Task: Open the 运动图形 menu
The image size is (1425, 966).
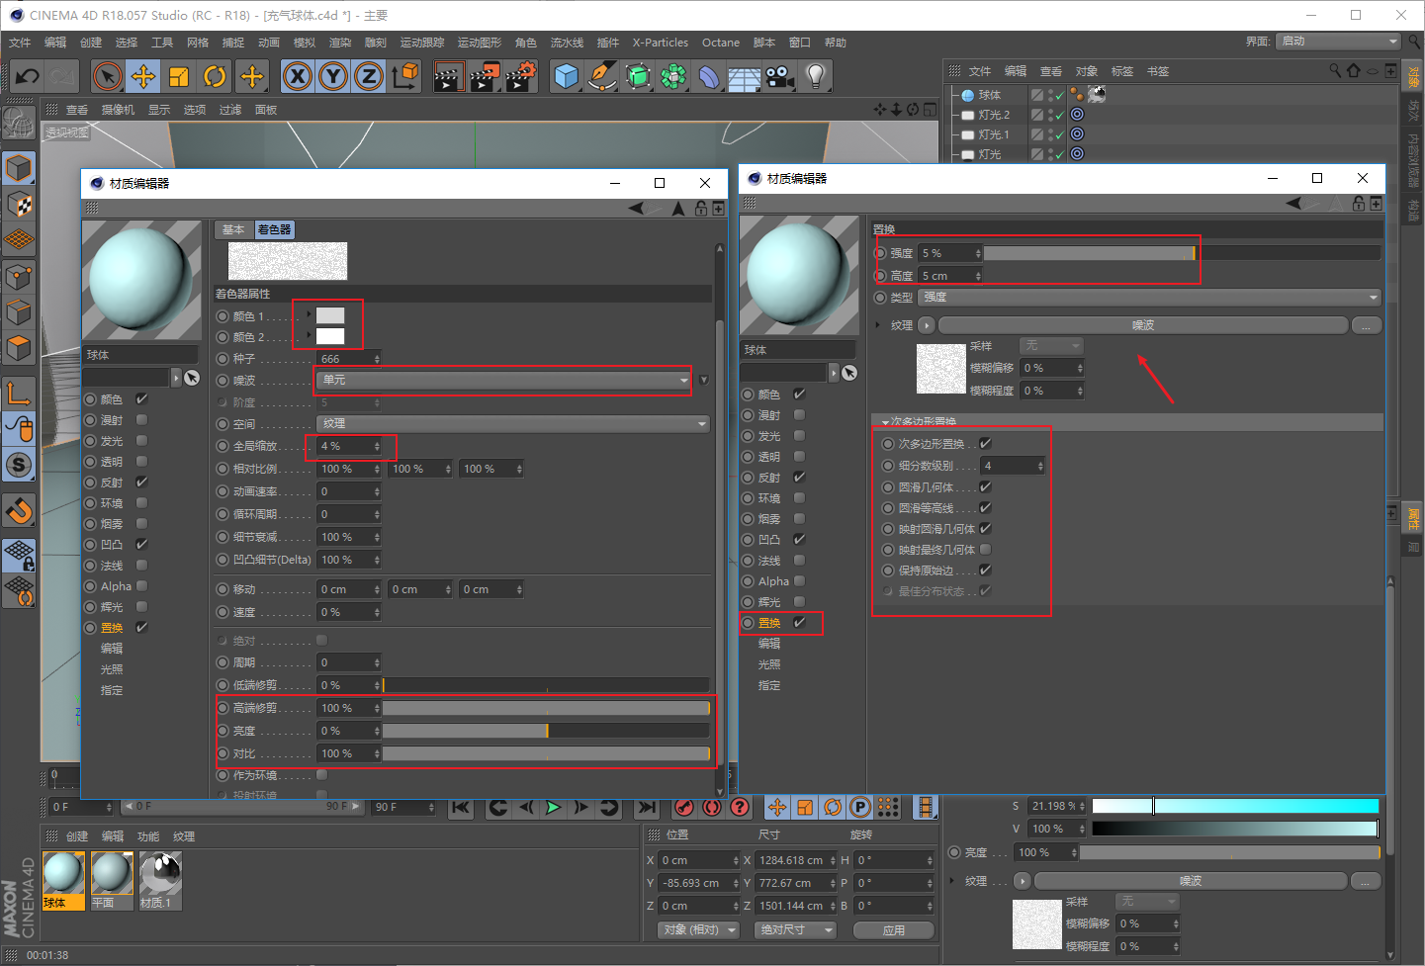Action: [479, 43]
